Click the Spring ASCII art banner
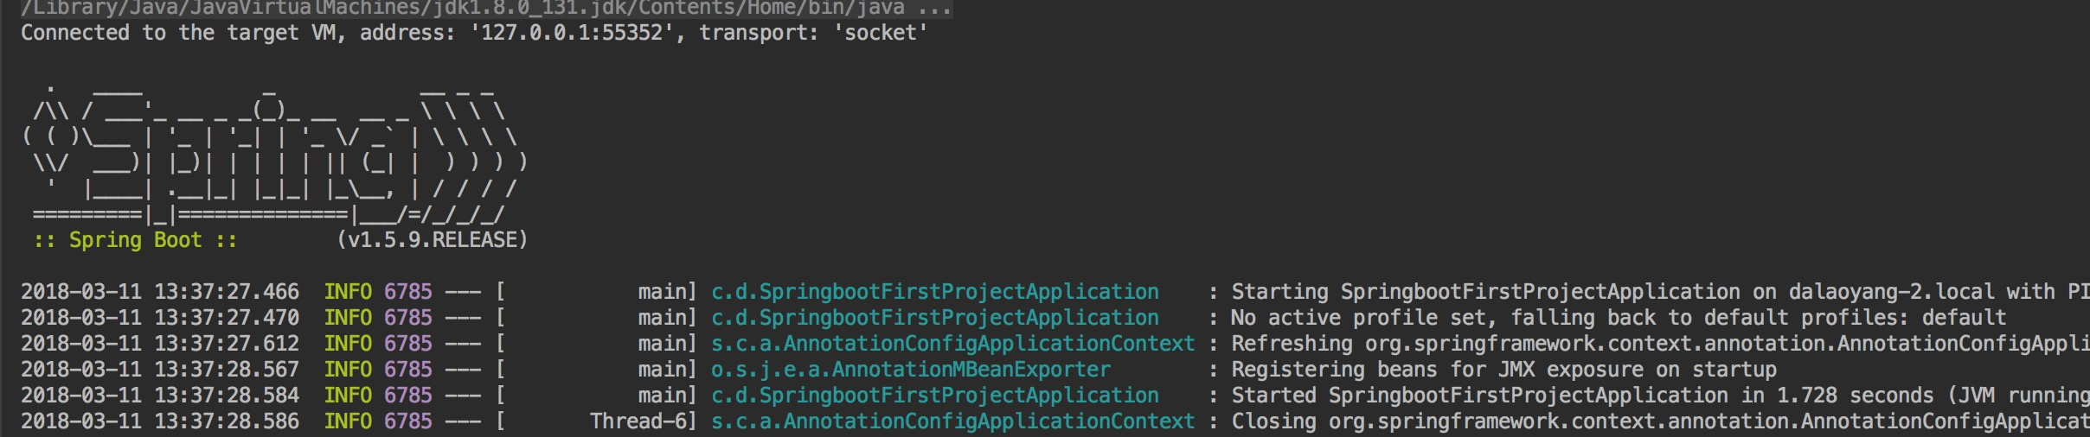 tap(275, 152)
